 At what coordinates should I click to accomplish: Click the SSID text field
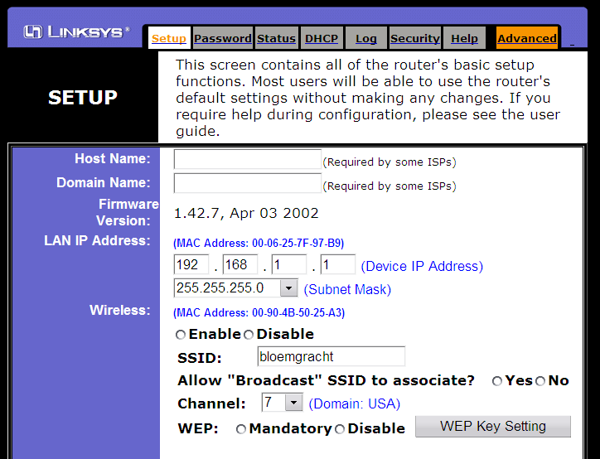pos(331,357)
